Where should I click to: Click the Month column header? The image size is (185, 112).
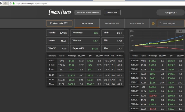point(135,56)
